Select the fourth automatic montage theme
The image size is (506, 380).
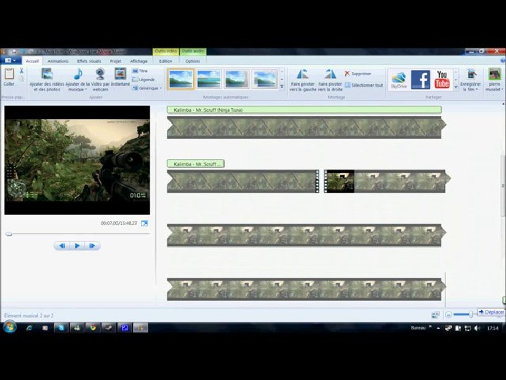pyautogui.click(x=265, y=79)
